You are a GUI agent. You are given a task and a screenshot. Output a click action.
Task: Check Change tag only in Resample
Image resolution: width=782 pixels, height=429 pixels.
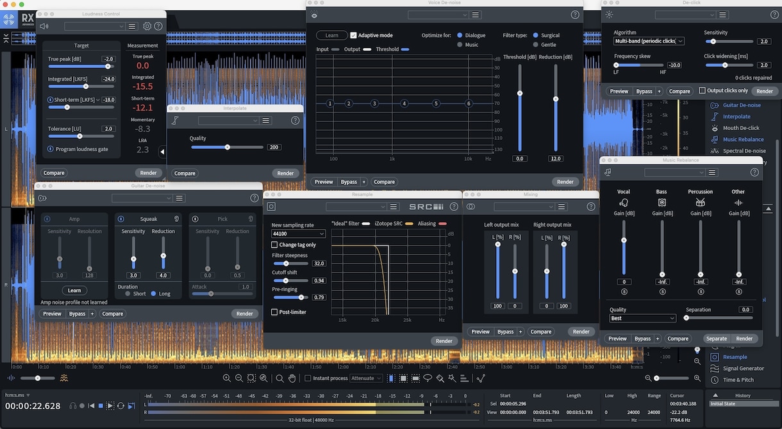[x=274, y=244]
